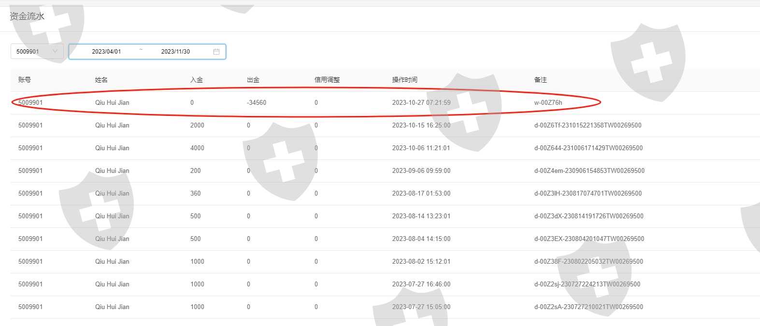Click the 360 deposit amount cell
This screenshot has height=326, width=760.
coord(195,193)
